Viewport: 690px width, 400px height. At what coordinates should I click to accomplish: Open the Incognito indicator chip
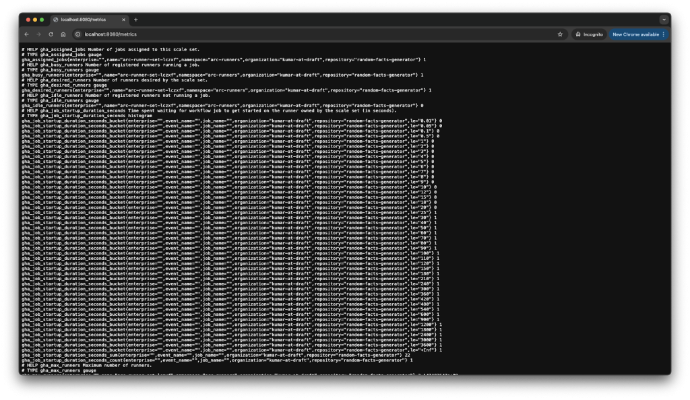(x=588, y=34)
